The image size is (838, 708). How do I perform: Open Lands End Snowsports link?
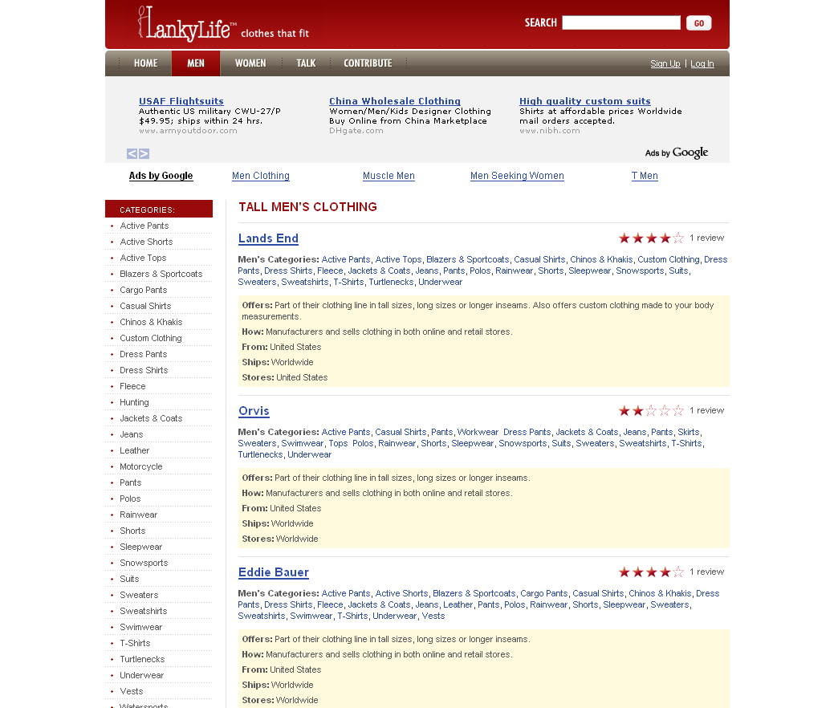pyautogui.click(x=640, y=271)
